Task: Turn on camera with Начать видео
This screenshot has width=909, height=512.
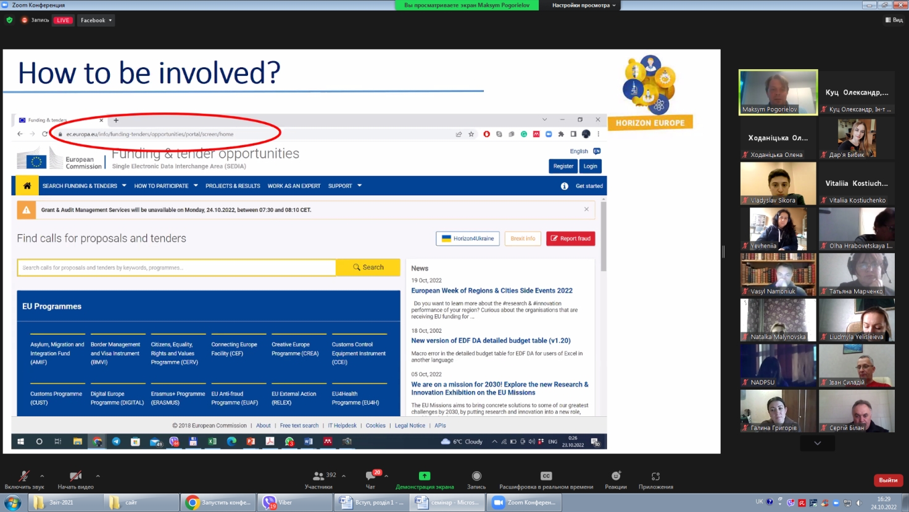Action: click(x=75, y=476)
